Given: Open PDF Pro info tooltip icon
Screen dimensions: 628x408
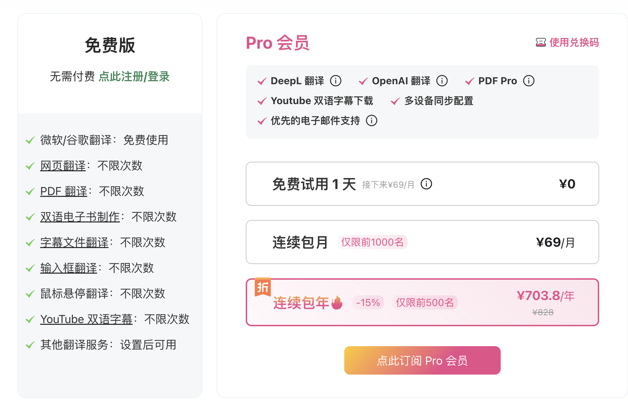Looking at the screenshot, I should [x=529, y=81].
